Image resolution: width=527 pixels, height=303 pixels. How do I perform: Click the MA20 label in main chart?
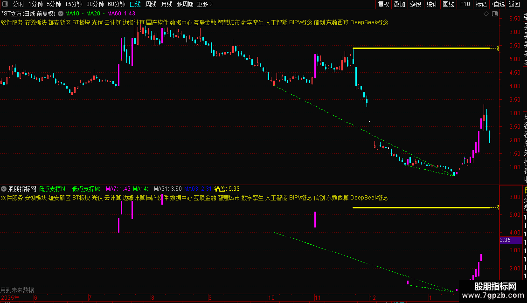click(x=96, y=14)
